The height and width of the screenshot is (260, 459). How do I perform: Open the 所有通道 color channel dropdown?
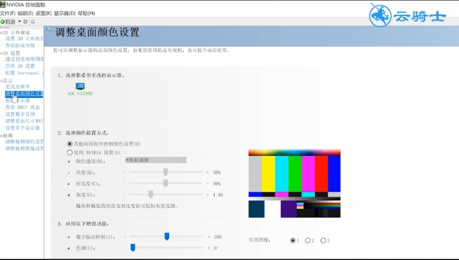tap(155, 160)
